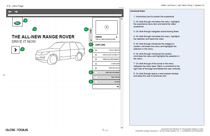Click the IxD: Adrian Chong label
The image size is (210, 136).
pos(185,5)
